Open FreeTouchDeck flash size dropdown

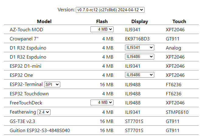pyautogui.click(x=102, y=103)
